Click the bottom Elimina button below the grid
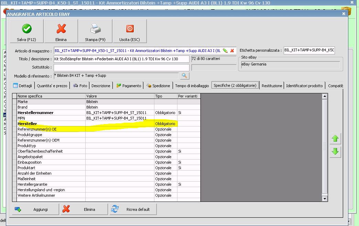The height and width of the screenshot is (226, 359). [84, 209]
